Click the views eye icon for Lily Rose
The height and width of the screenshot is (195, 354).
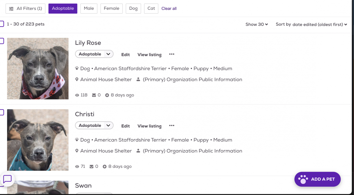77,95
